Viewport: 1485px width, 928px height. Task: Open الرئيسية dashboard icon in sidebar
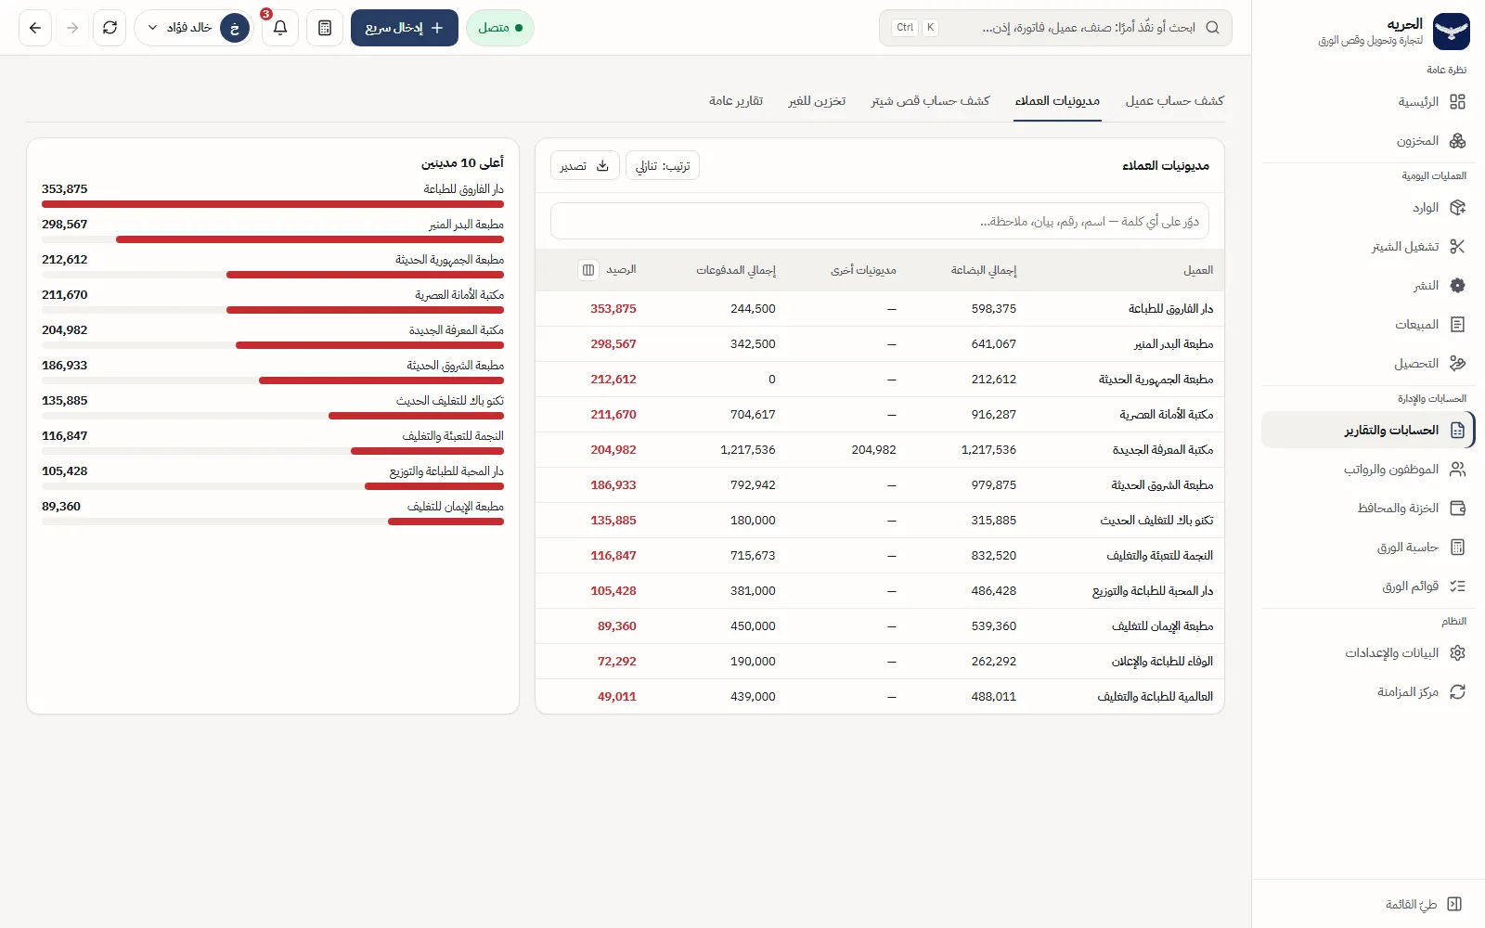[1457, 102]
